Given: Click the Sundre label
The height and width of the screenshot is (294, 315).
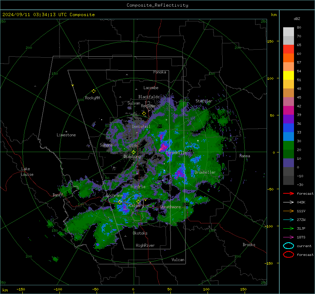Looking at the screenshot, I should pyautogui.click(x=106, y=145).
